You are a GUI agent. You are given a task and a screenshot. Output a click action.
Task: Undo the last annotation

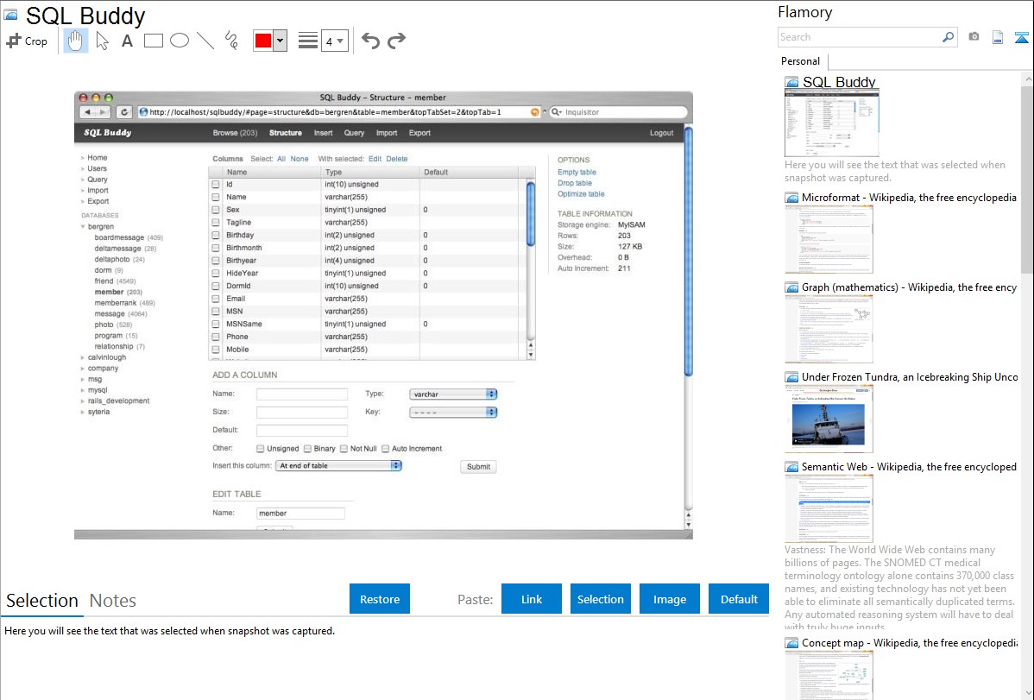coord(370,41)
